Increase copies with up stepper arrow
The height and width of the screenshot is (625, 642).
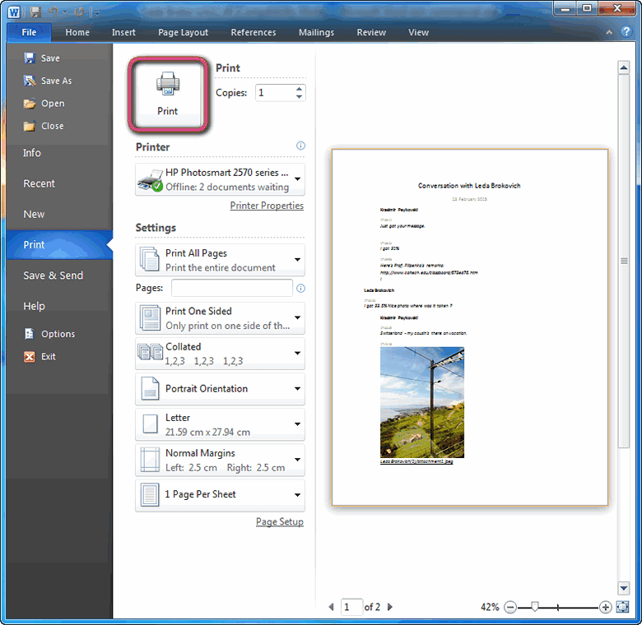300,88
